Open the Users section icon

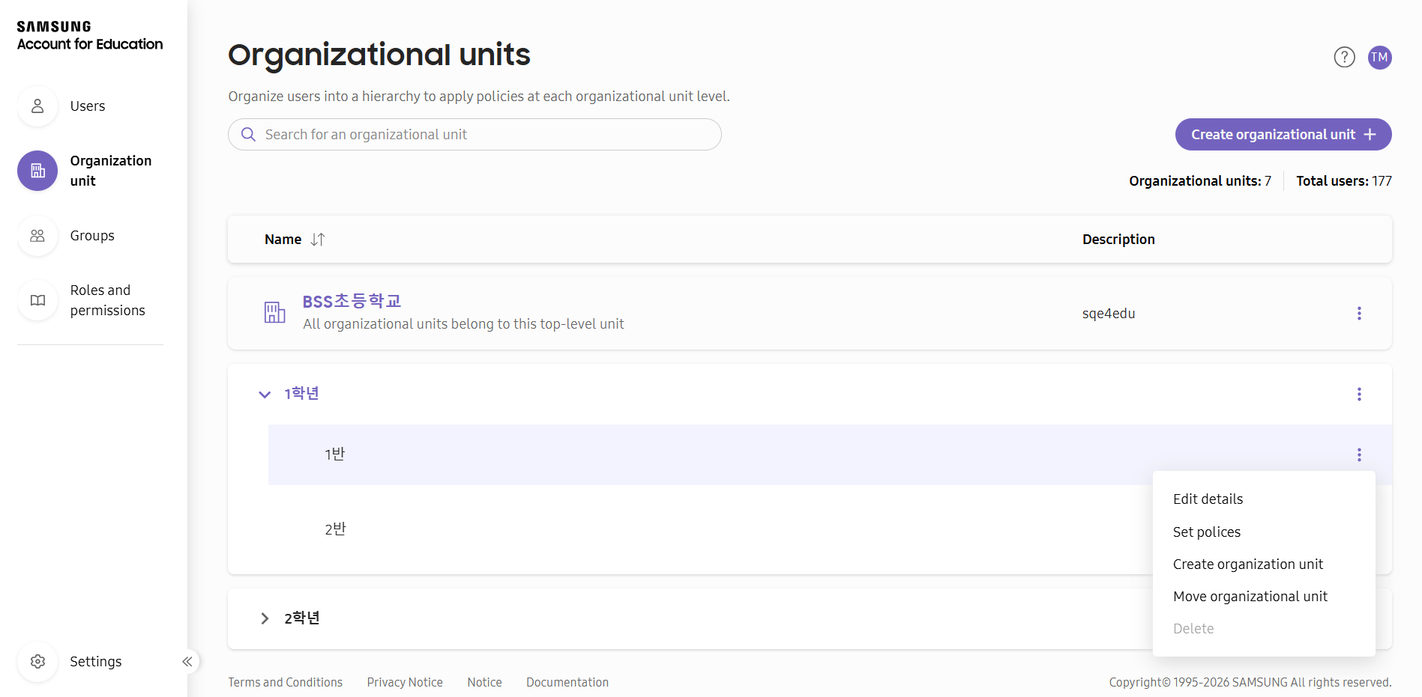[x=37, y=106]
